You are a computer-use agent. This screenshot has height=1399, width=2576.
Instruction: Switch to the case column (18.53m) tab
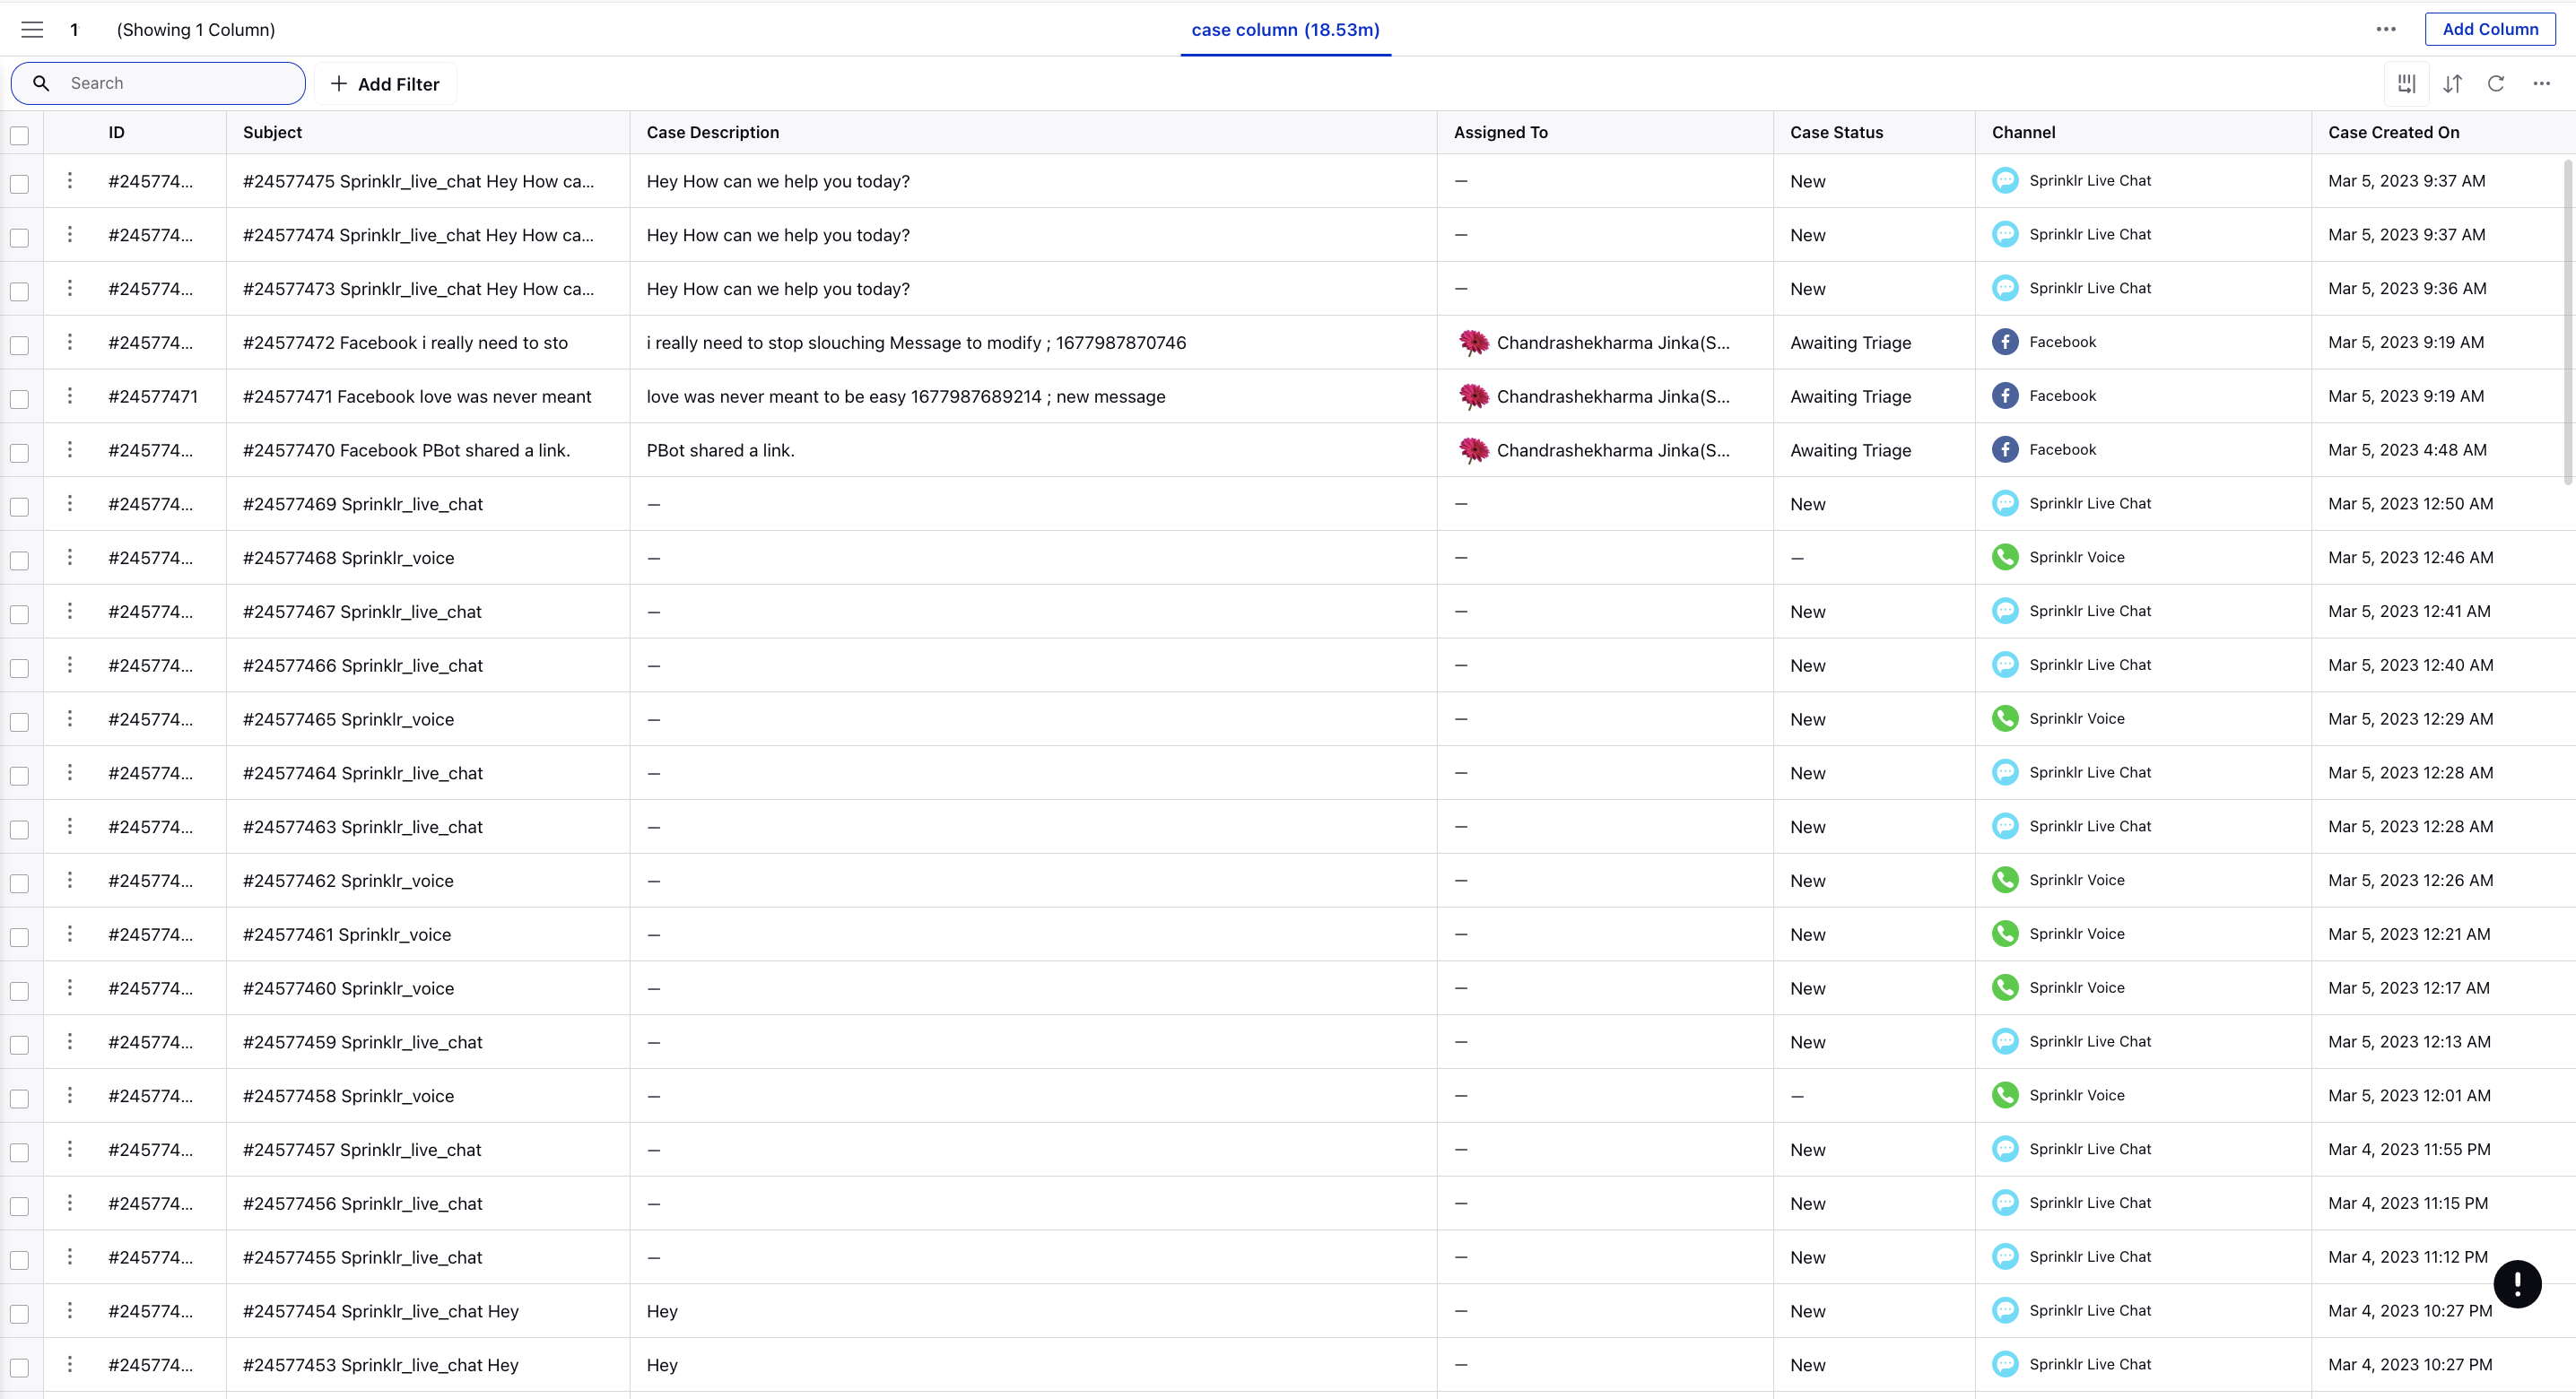pos(1285,30)
